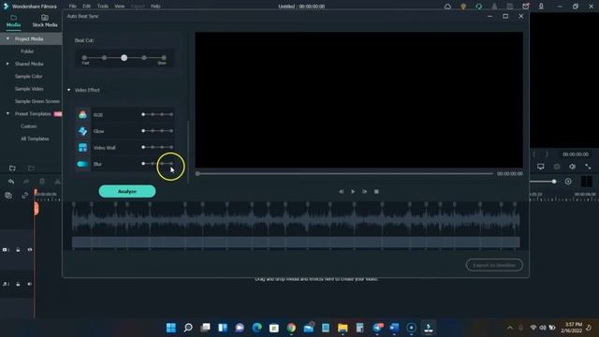599x337 pixels.
Task: Click the new folder icon in Media panel
Action: 12,168
